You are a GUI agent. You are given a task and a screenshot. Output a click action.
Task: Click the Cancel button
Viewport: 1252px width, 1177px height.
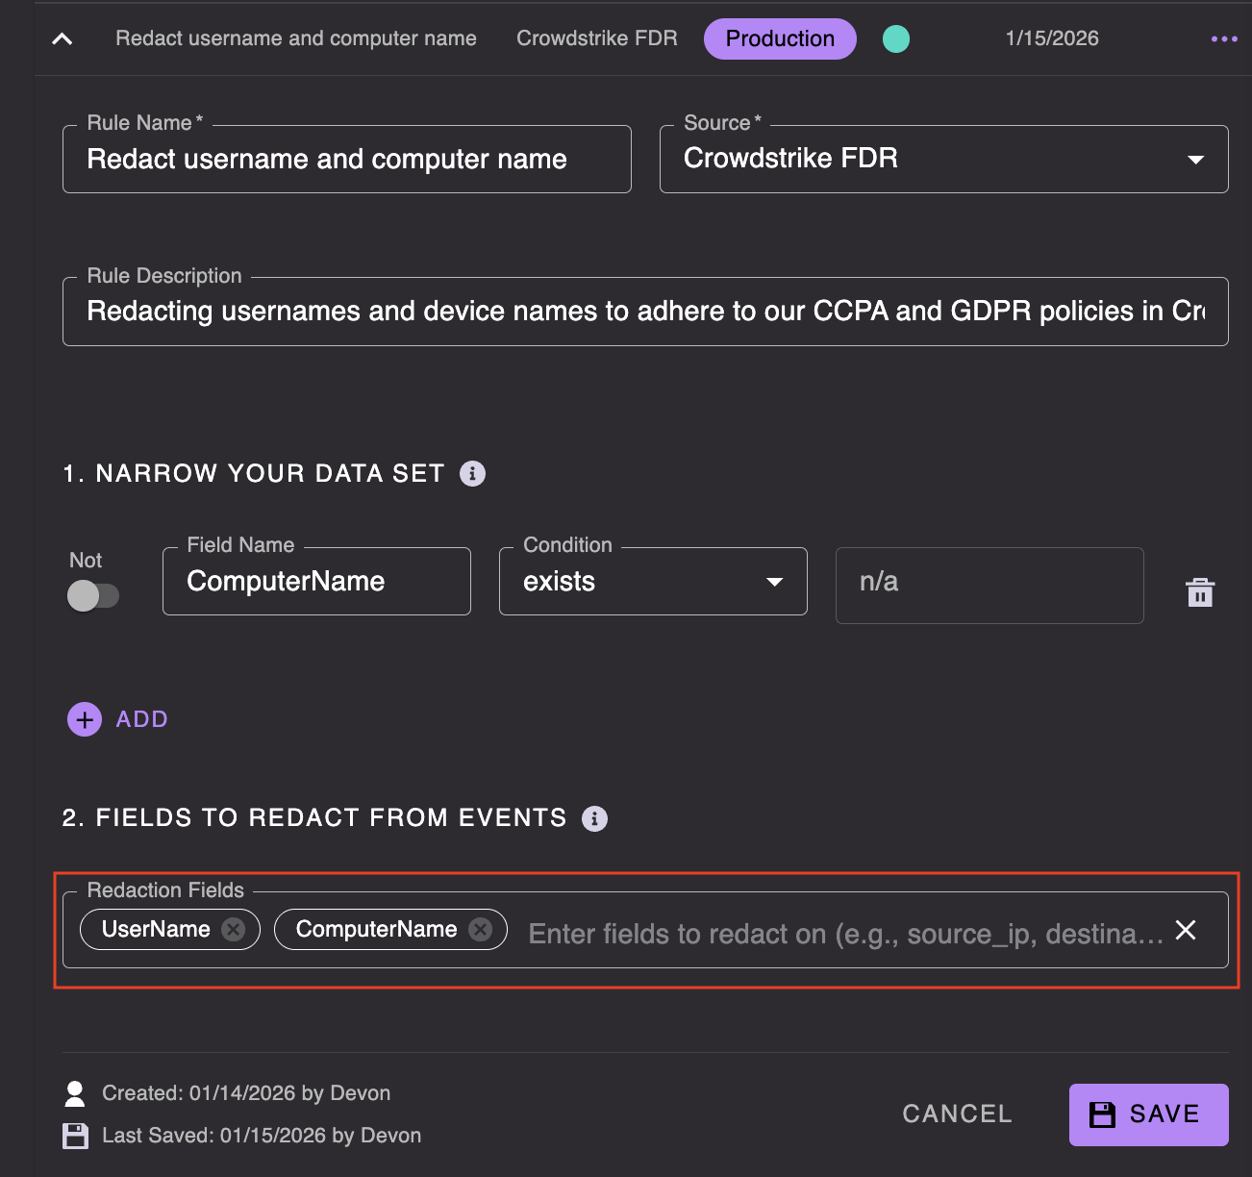click(957, 1114)
